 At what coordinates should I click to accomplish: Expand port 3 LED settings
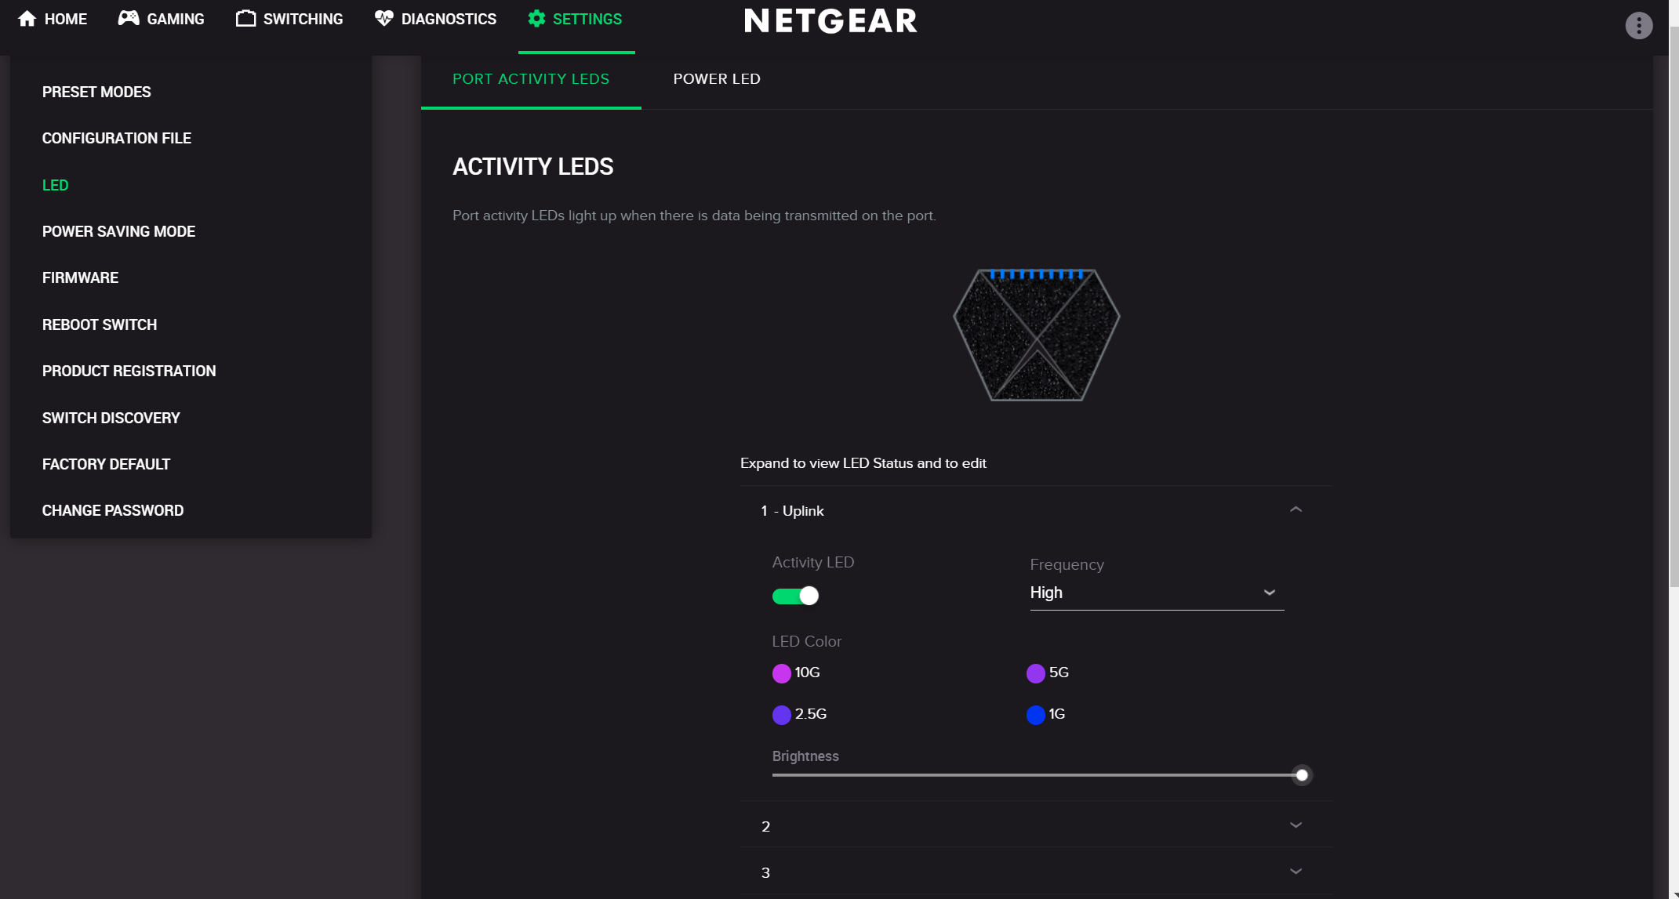[x=1296, y=871]
